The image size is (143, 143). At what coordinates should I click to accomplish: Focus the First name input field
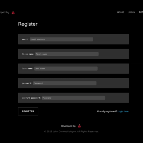[x=67, y=54]
